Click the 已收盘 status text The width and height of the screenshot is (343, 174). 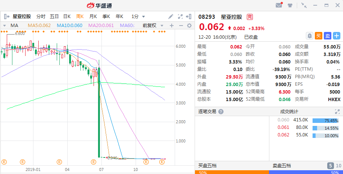pyautogui.click(x=251, y=37)
